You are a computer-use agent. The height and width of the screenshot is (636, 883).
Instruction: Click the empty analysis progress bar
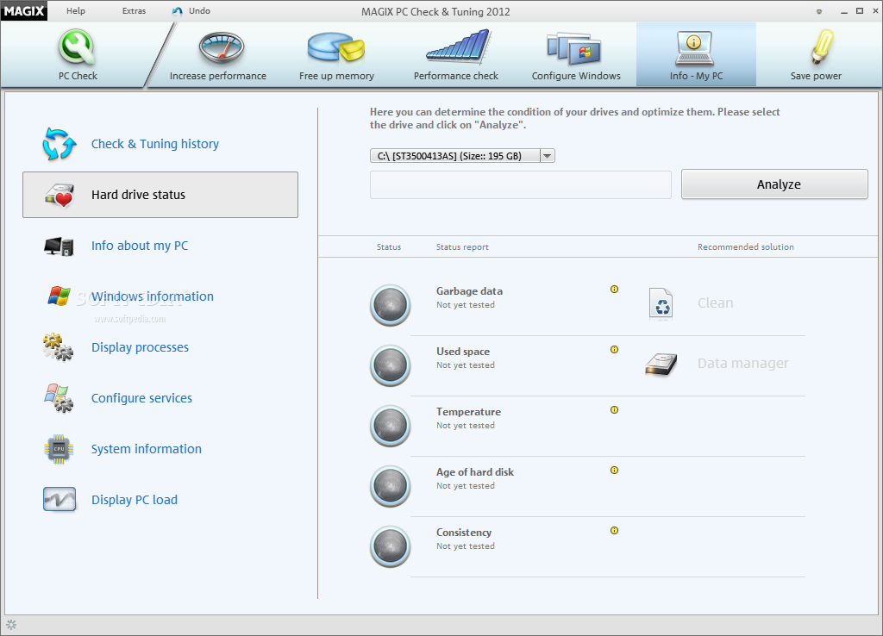[520, 184]
